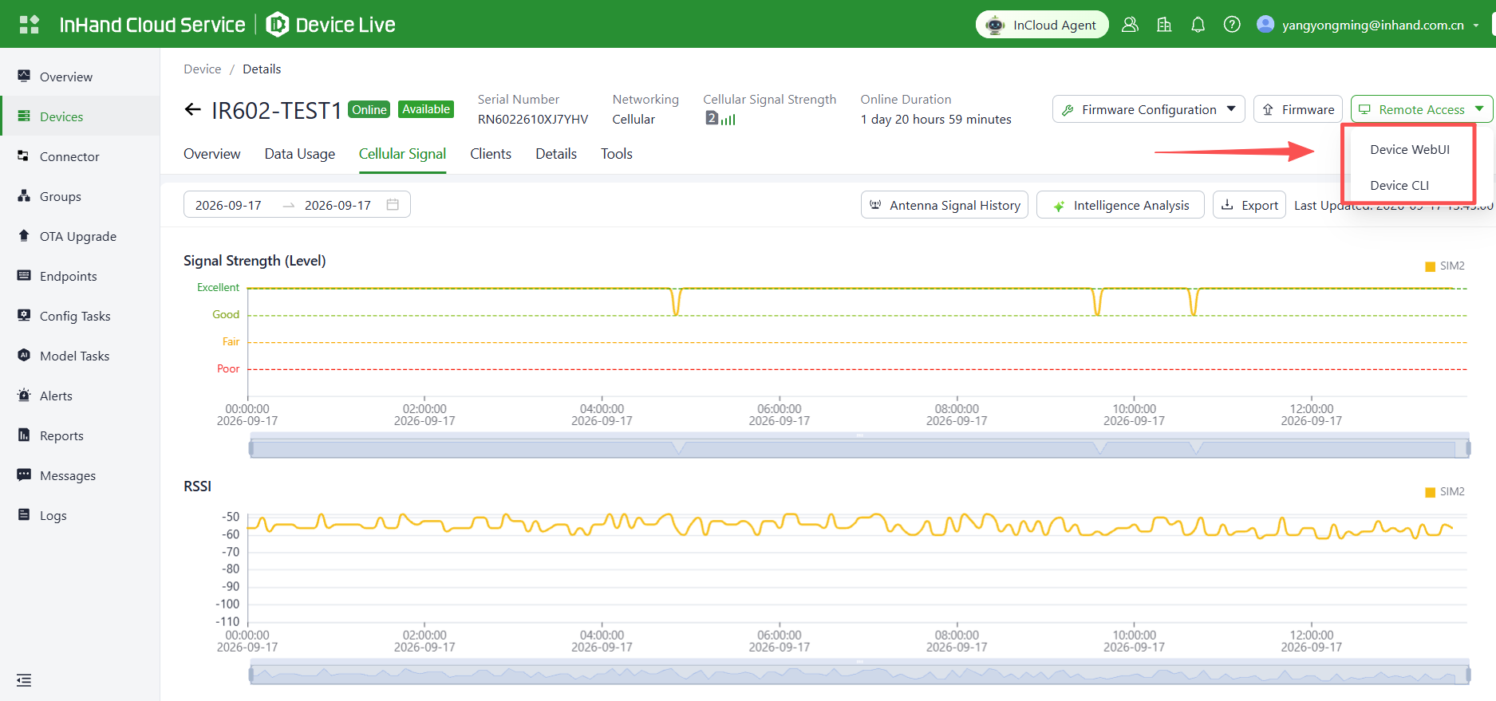The width and height of the screenshot is (1496, 701).
Task: Open Endpoints in the sidebar
Action: (x=80, y=276)
